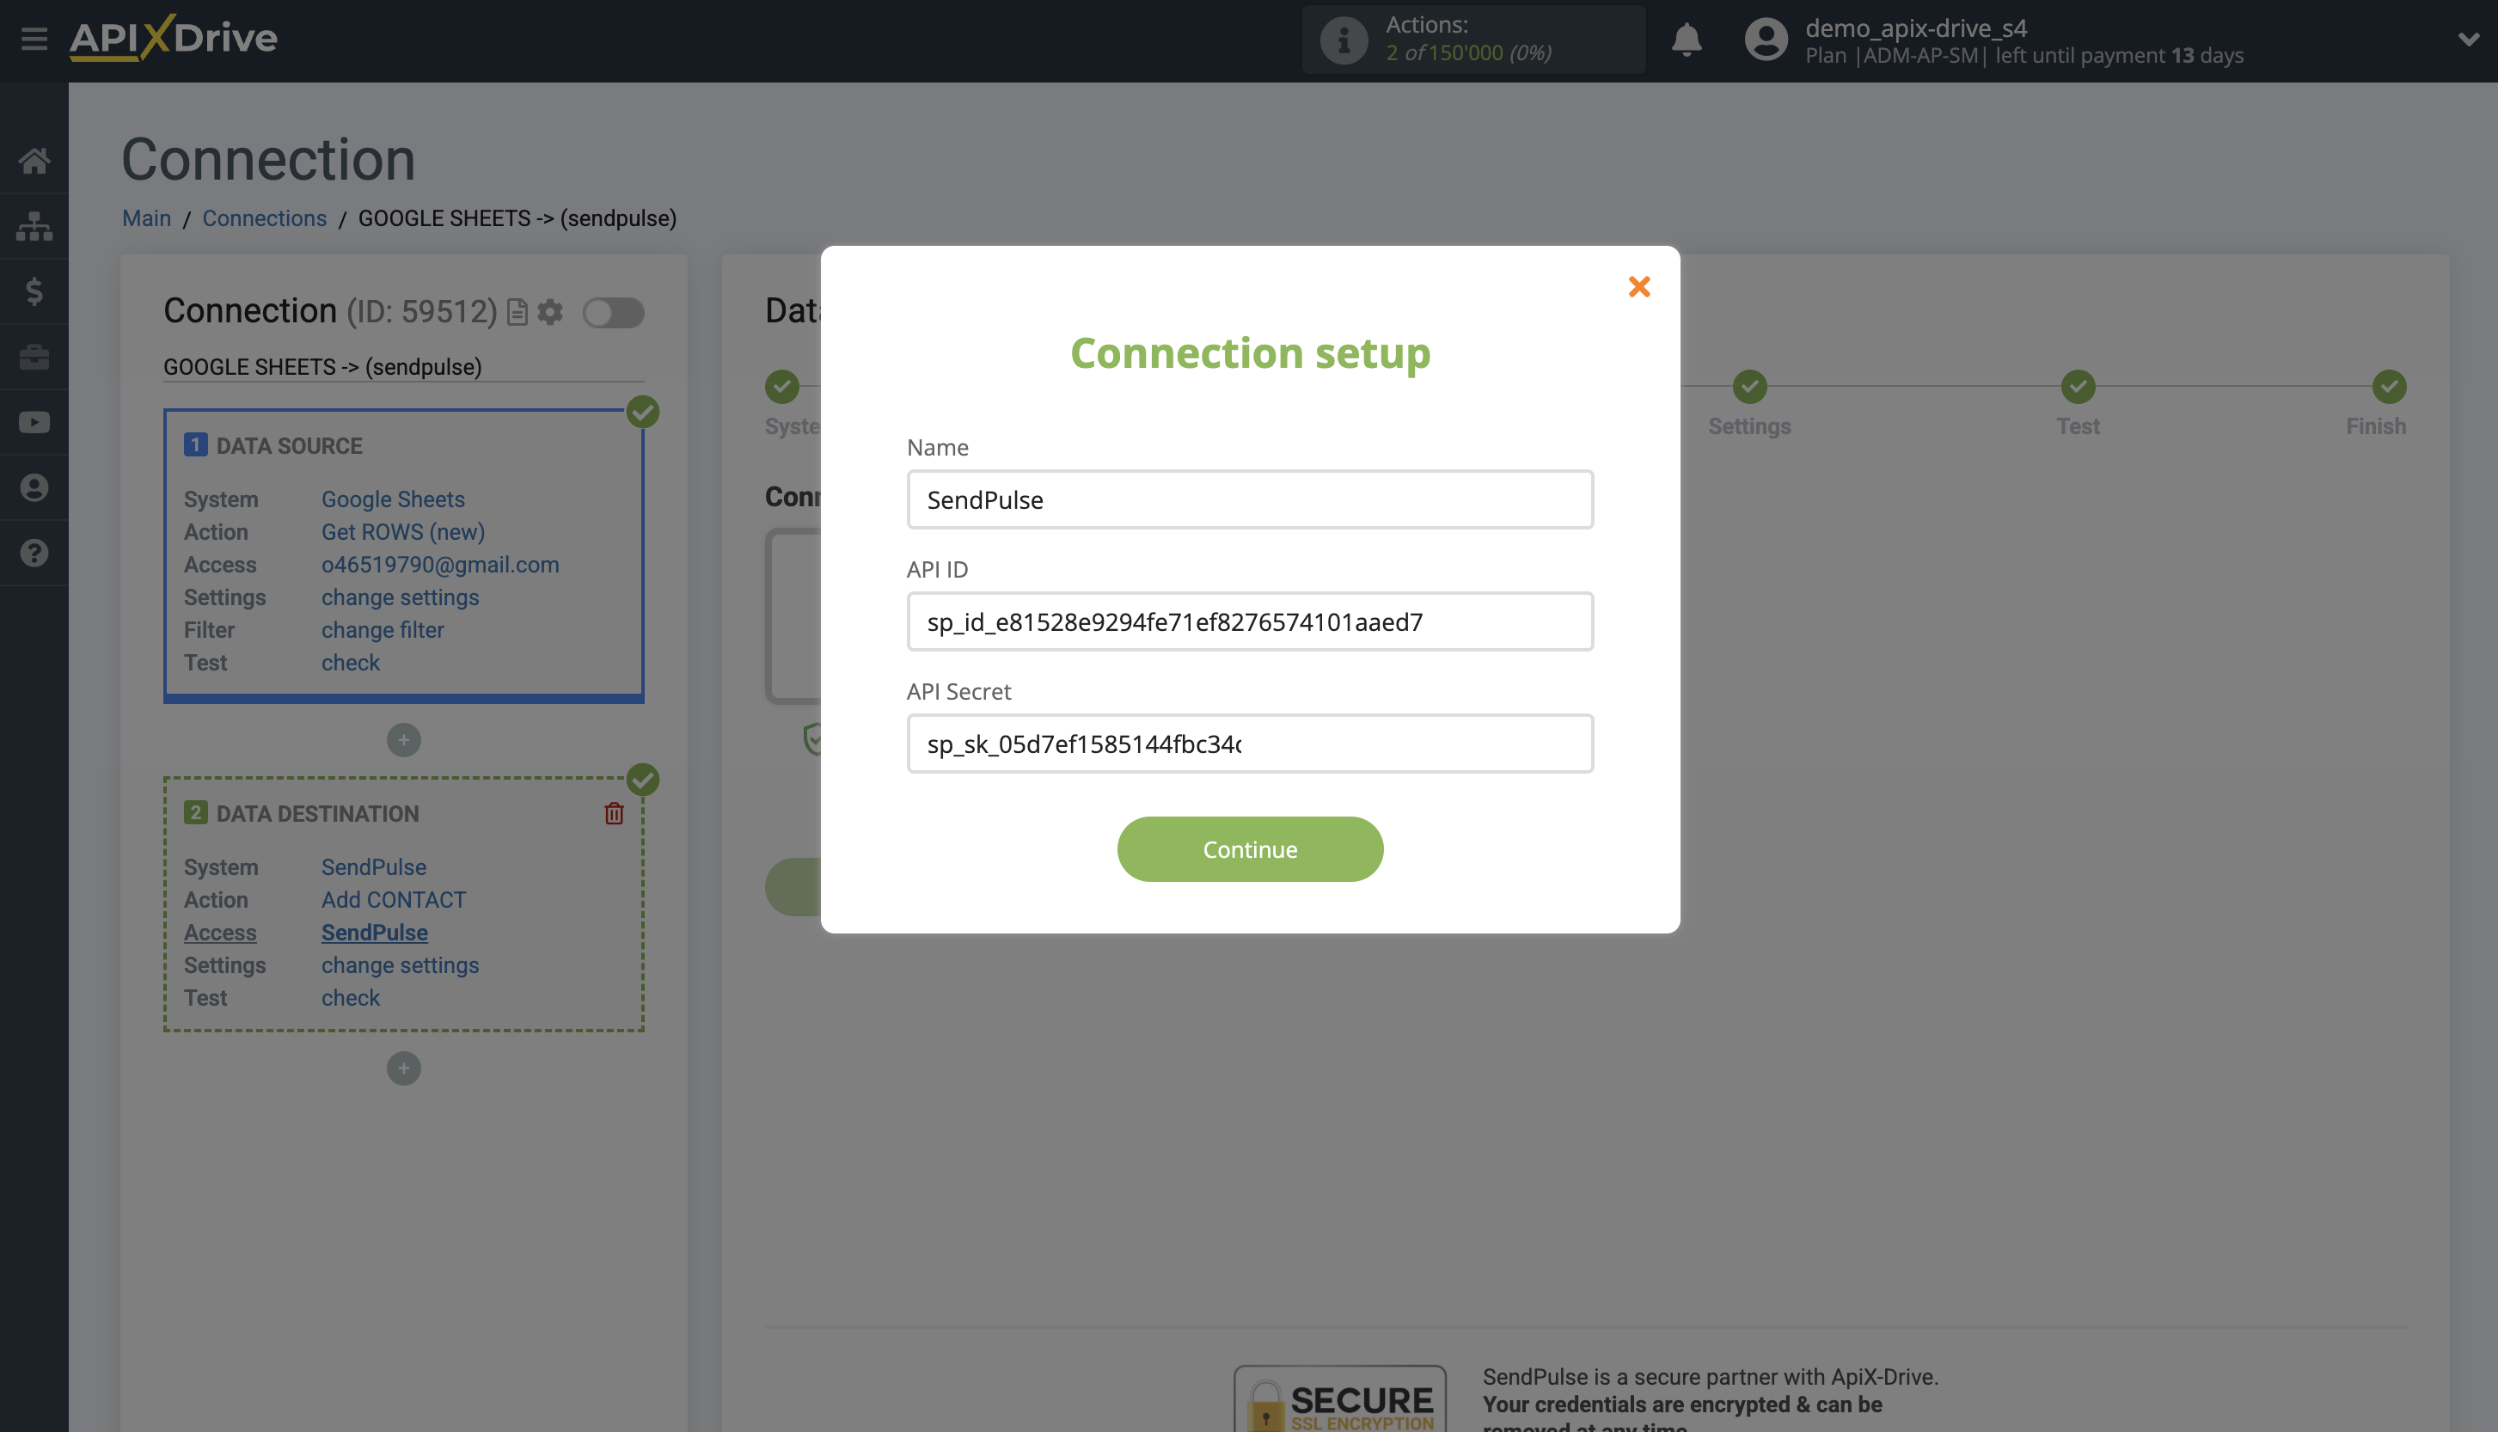The width and height of the screenshot is (2498, 1432).
Task: Click data source Test check link
Action: point(350,663)
